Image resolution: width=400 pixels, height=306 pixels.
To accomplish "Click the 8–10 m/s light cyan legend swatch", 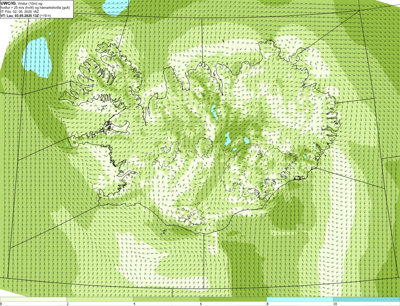I will point(300,299).
